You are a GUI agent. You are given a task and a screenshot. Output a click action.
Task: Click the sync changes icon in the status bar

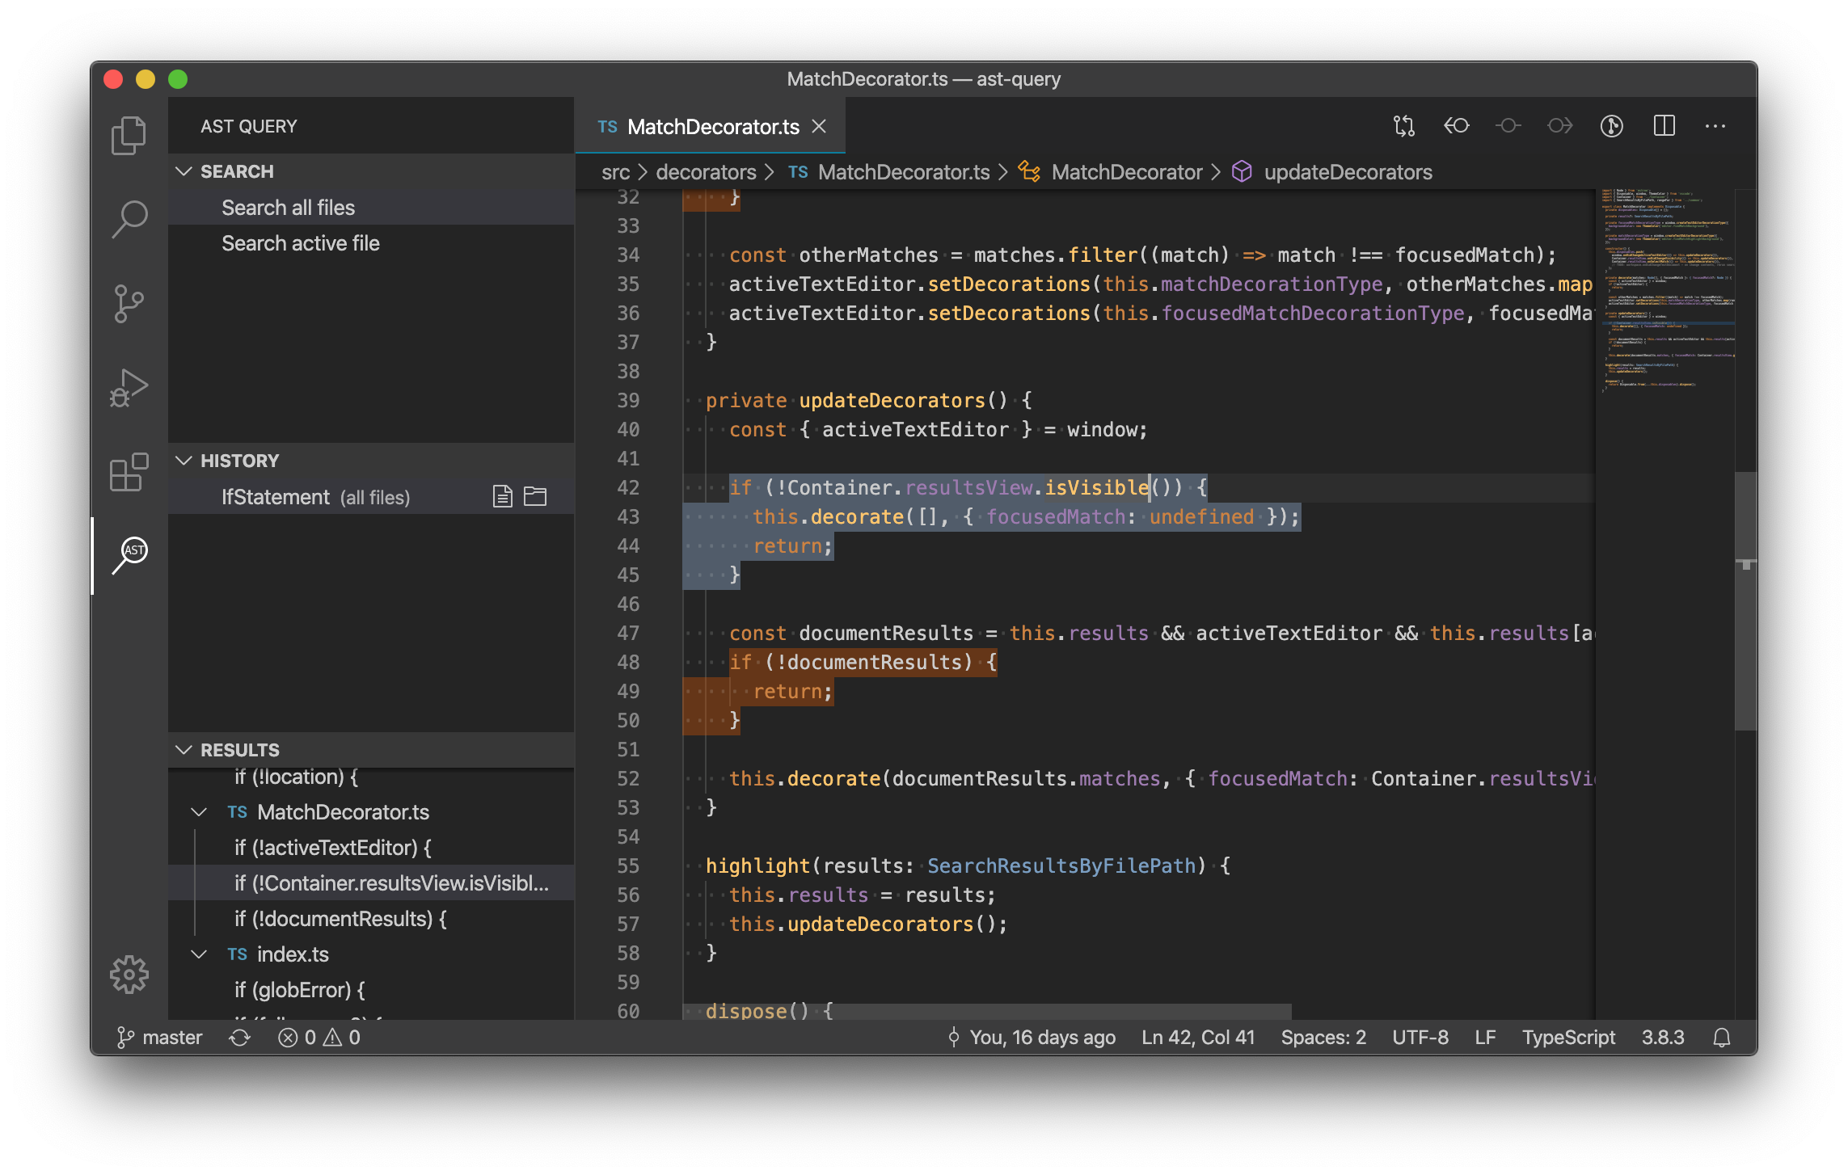pyautogui.click(x=239, y=1038)
